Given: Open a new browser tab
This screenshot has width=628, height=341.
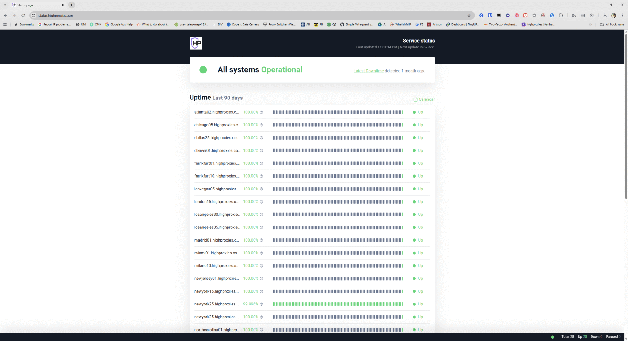Looking at the screenshot, I should click(x=71, y=5).
